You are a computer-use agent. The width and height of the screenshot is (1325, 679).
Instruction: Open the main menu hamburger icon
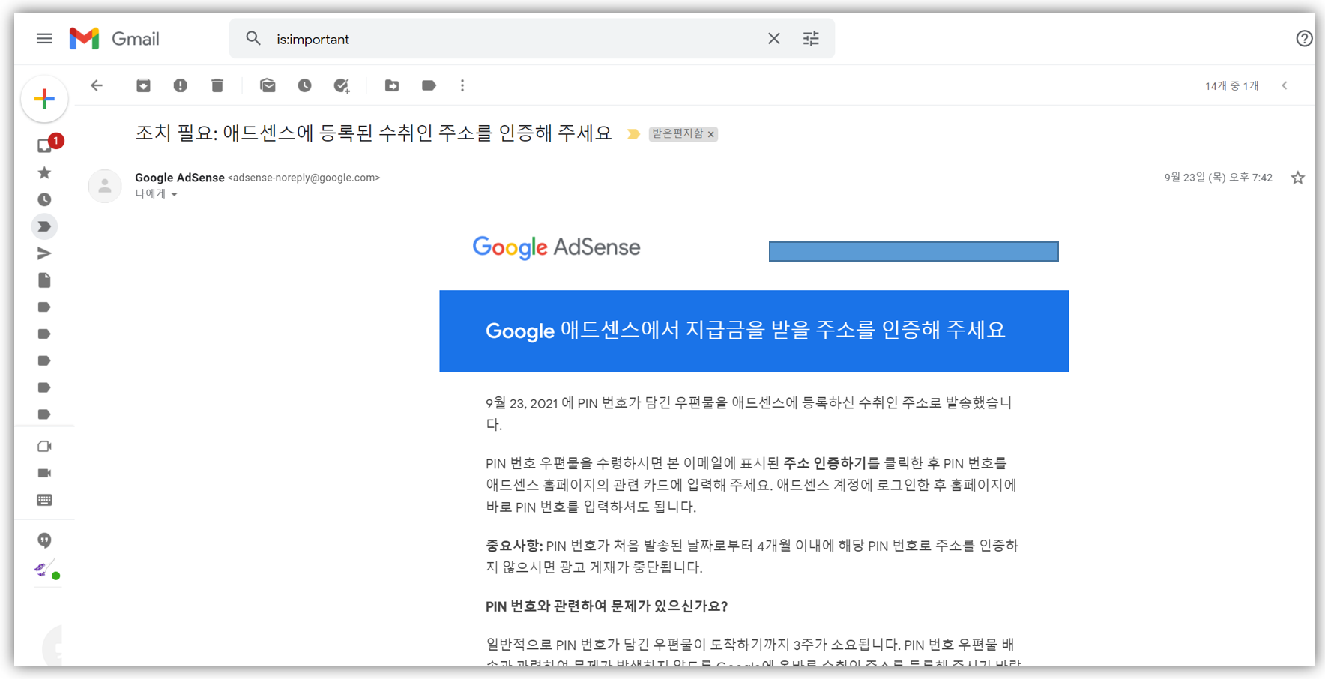click(x=44, y=38)
